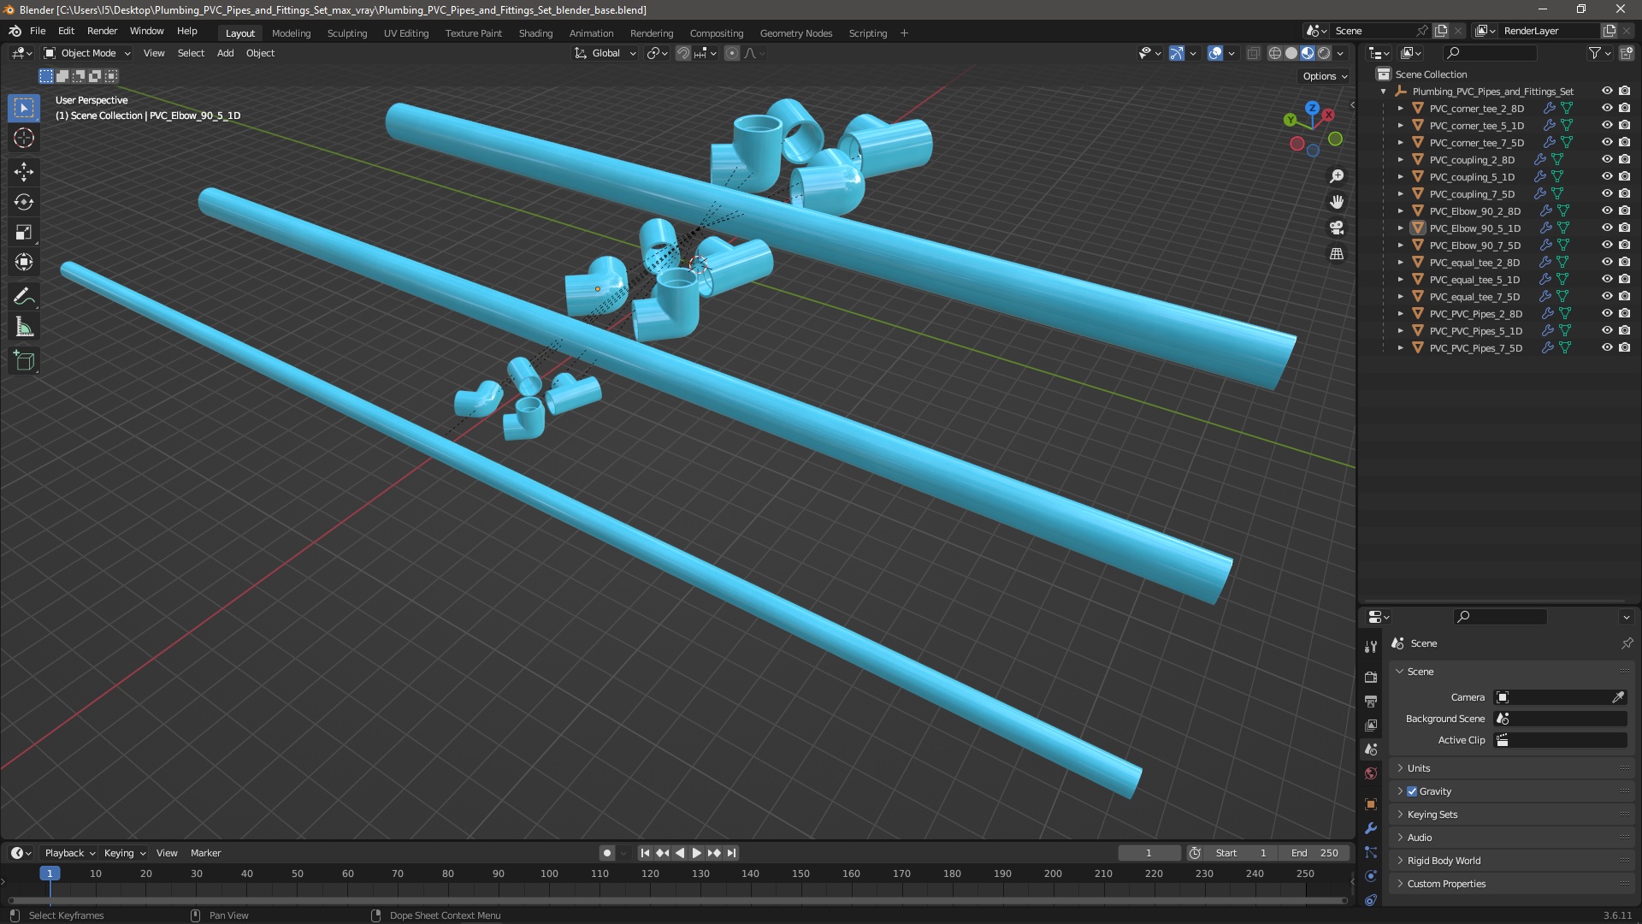Expand the Rigid Body World panel
The width and height of the screenshot is (1642, 924).
tap(1511, 861)
